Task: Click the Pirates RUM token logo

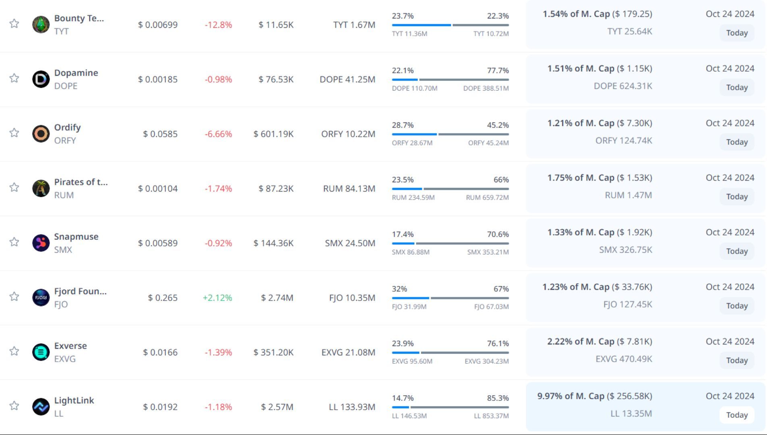Action: coord(41,188)
